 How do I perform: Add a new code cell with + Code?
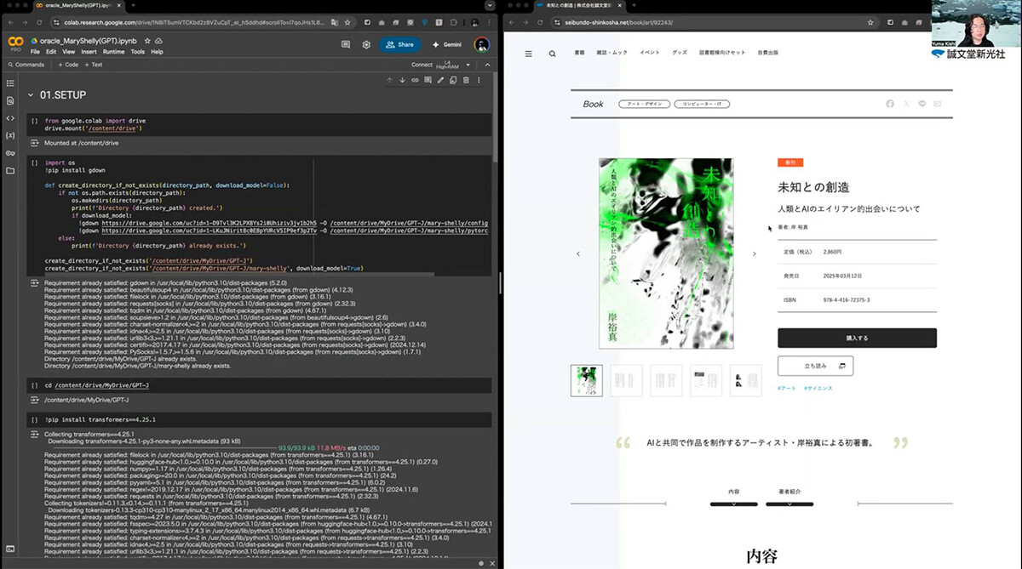[68, 65]
